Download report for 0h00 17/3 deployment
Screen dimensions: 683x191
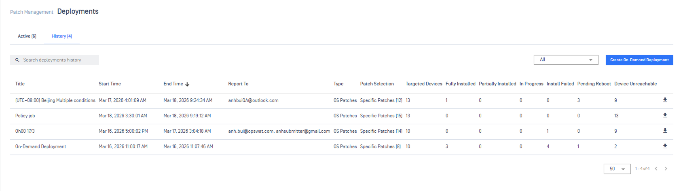click(665, 131)
